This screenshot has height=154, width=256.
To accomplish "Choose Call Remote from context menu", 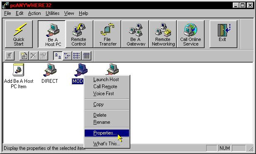I will point(107,87).
